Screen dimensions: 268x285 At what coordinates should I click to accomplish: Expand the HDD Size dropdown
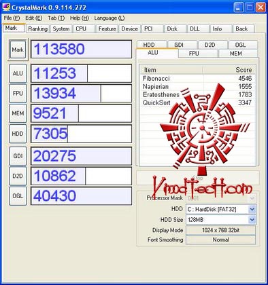[x=252, y=219]
